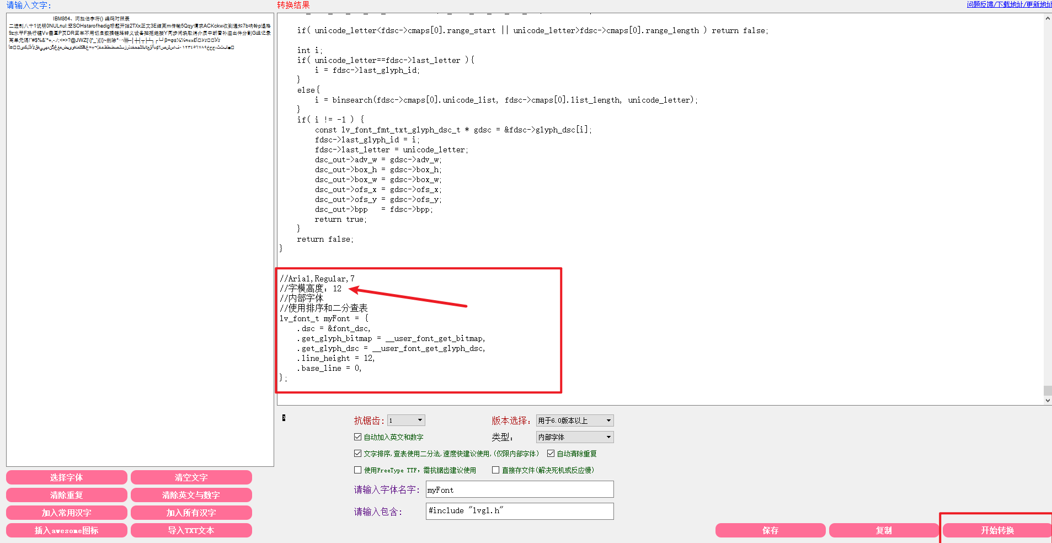Start conversion with 开始转换 button
The height and width of the screenshot is (543, 1052).
997,530
